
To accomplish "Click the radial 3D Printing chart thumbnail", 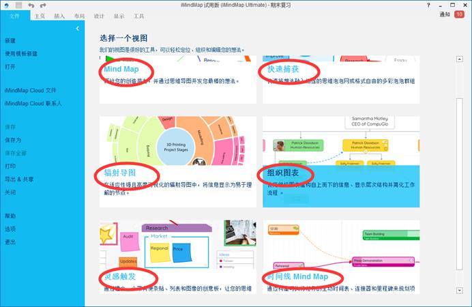I will [x=178, y=141].
